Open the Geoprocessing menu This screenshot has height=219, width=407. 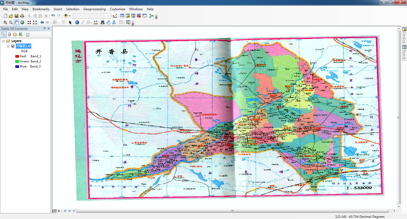pos(94,9)
